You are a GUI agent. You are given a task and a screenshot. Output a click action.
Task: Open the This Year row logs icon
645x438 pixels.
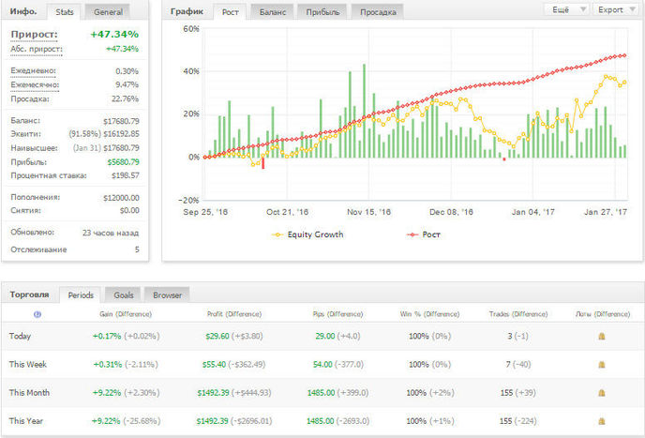[601, 421]
